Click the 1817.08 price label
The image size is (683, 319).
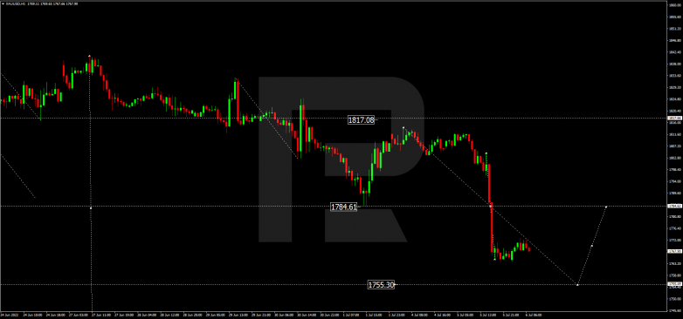[361, 120]
